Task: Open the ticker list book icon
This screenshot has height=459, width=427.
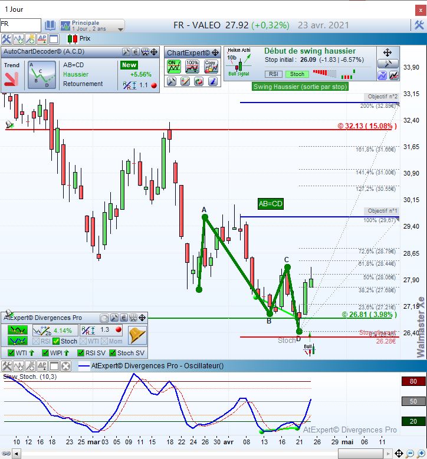Action: [50, 26]
